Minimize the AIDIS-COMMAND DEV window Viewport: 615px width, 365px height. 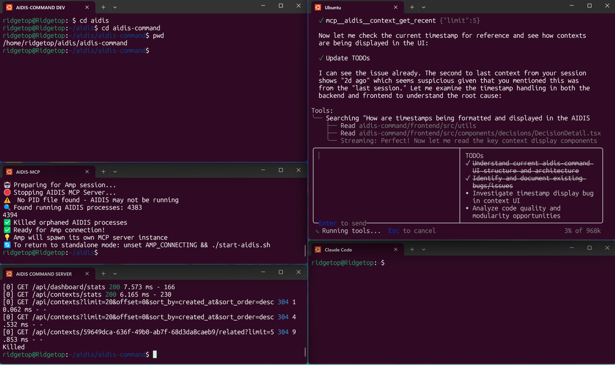[x=263, y=6]
